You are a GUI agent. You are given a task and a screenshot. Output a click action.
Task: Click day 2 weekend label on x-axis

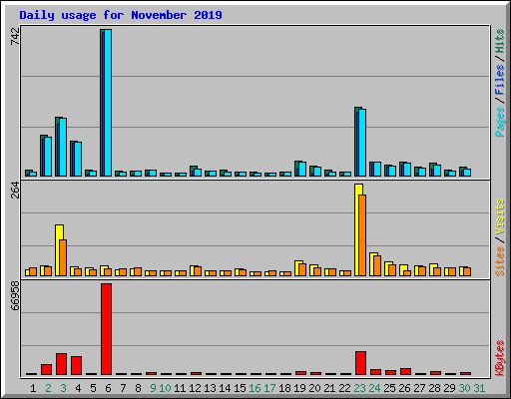(48, 388)
